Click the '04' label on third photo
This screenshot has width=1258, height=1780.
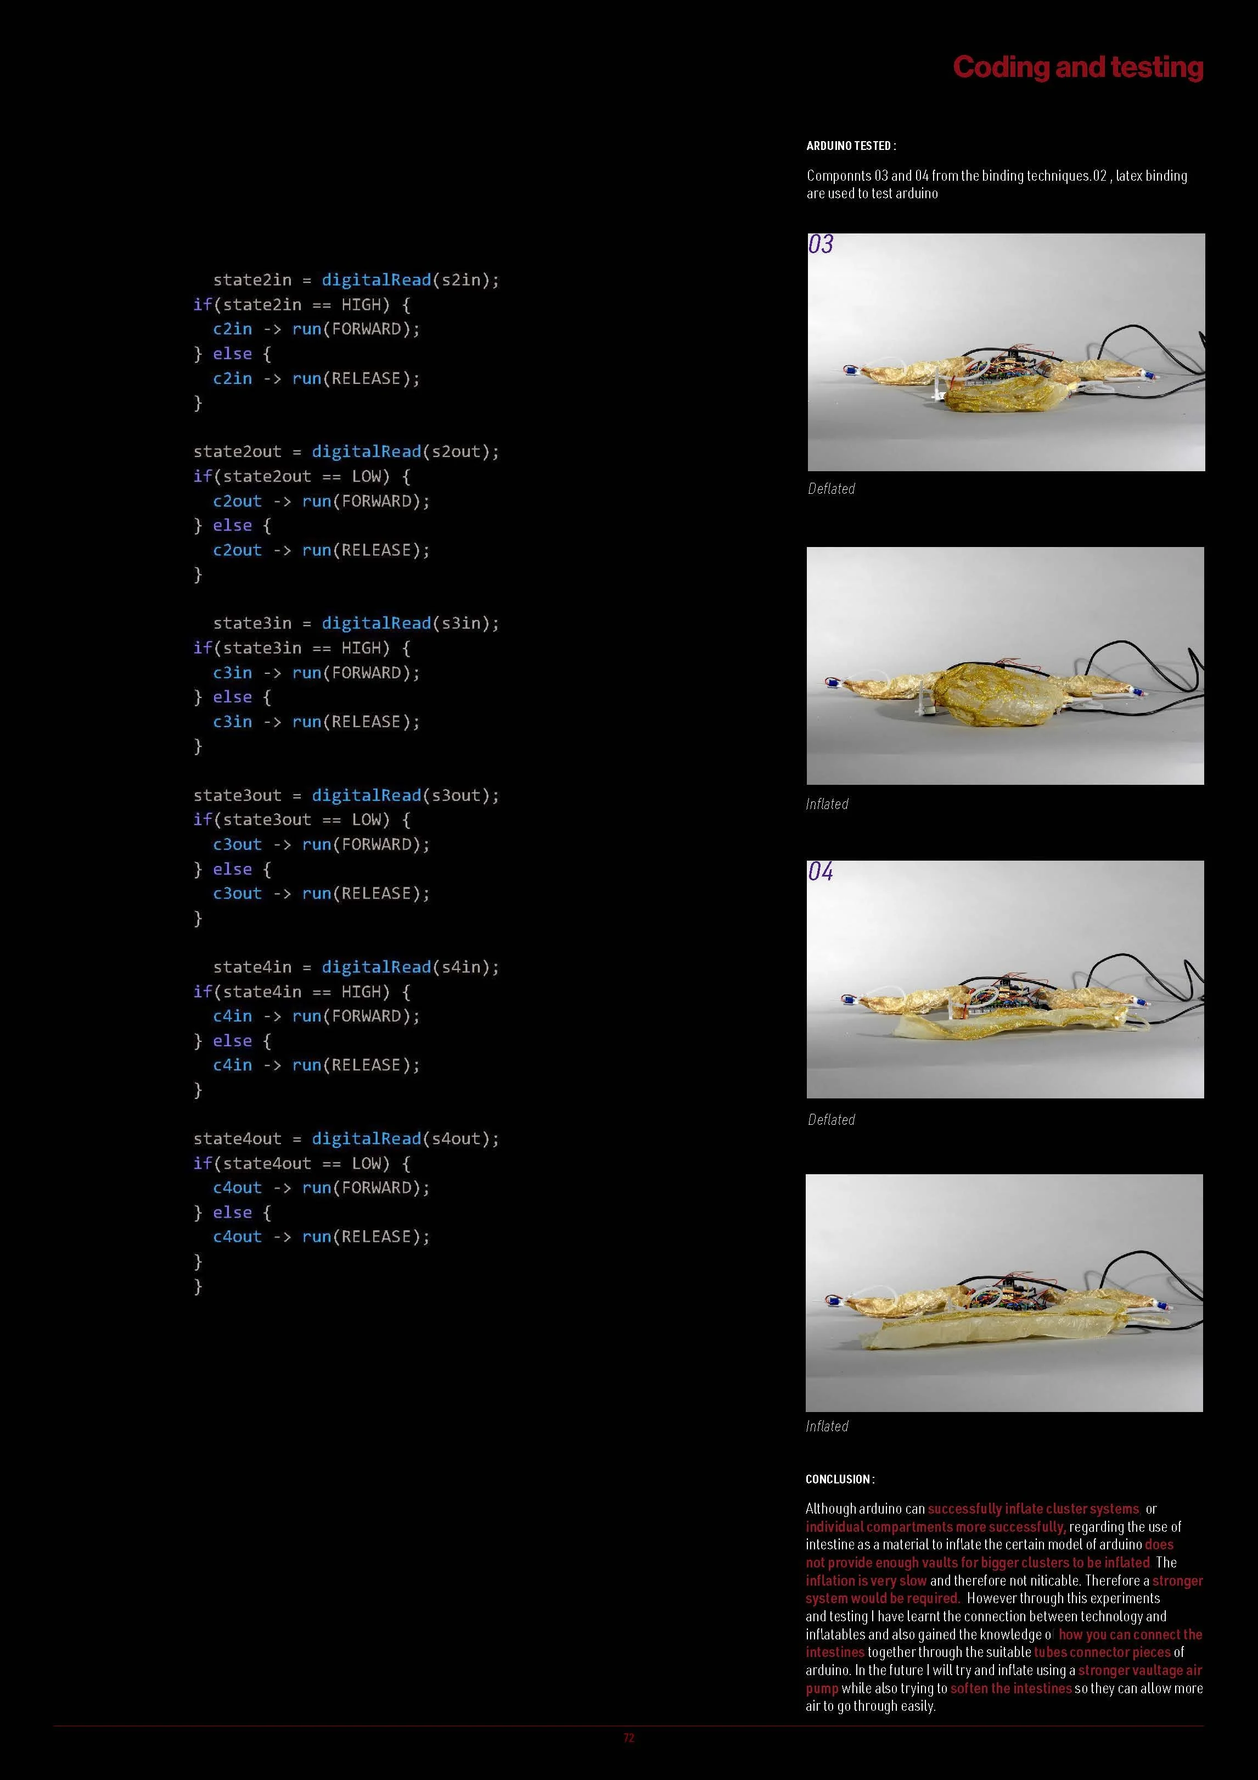[x=821, y=872]
